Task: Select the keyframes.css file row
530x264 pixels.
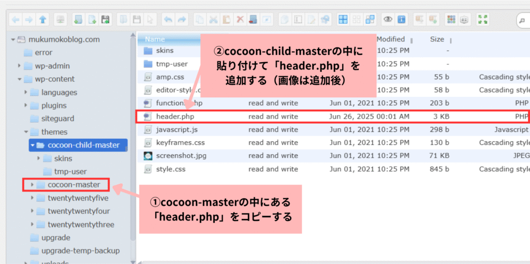Action: (333, 143)
